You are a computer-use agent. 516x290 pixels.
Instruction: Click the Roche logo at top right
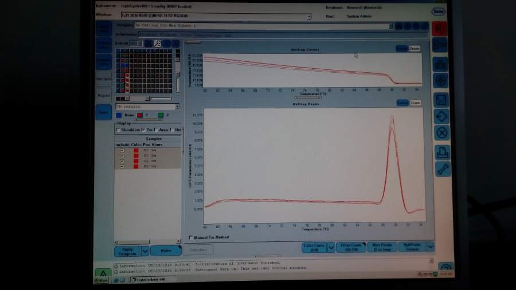pos(439,11)
